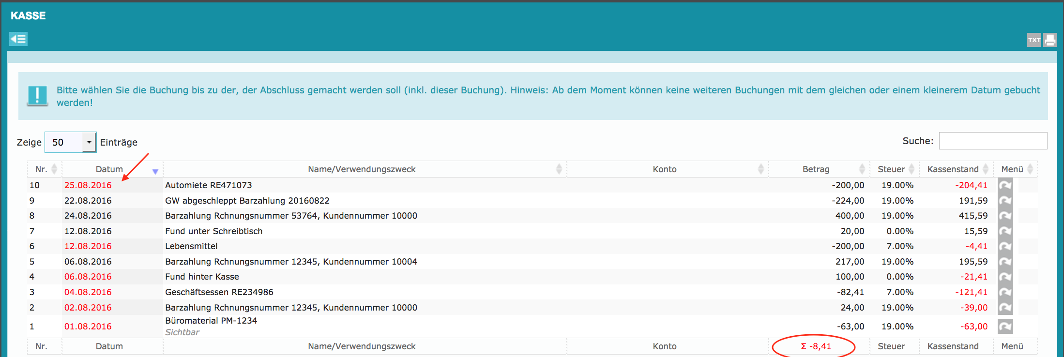The width and height of the screenshot is (1064, 357).
Task: Click date 25.08.2016 of booking 10
Action: pyautogui.click(x=88, y=185)
